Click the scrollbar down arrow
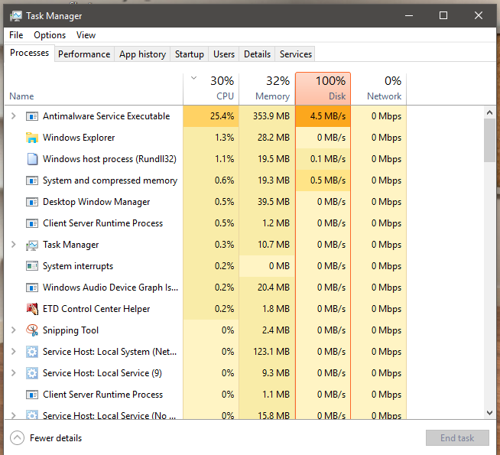 [x=490, y=413]
